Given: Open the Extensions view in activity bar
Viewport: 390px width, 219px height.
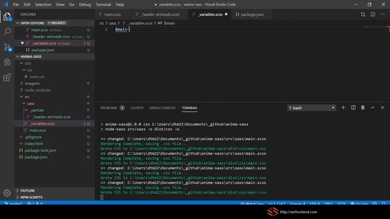Looking at the screenshot, I should (7, 77).
